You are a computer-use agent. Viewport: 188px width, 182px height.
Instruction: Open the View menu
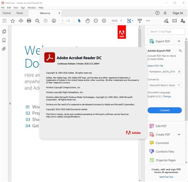point(16,8)
